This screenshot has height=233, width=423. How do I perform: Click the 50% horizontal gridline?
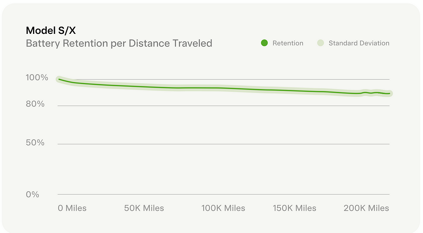pyautogui.click(x=223, y=144)
